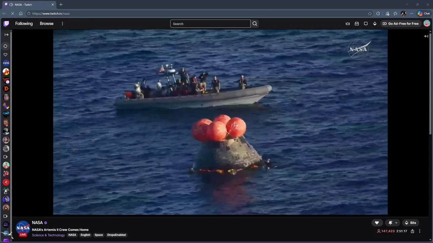Open followed channels heart in sidebar

(x=5, y=55)
